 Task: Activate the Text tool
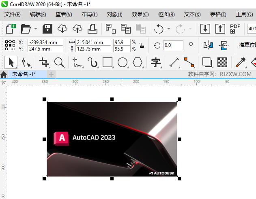click(156, 62)
